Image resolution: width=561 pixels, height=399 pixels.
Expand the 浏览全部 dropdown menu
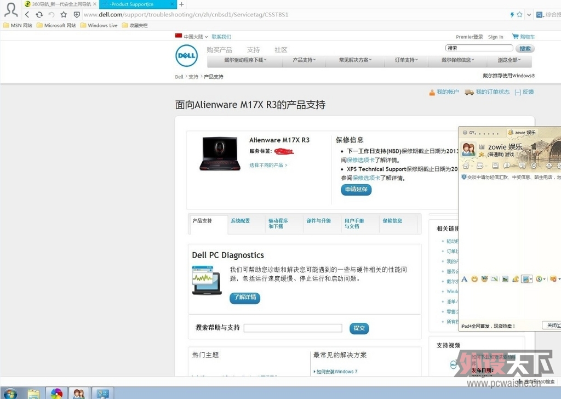click(x=509, y=60)
